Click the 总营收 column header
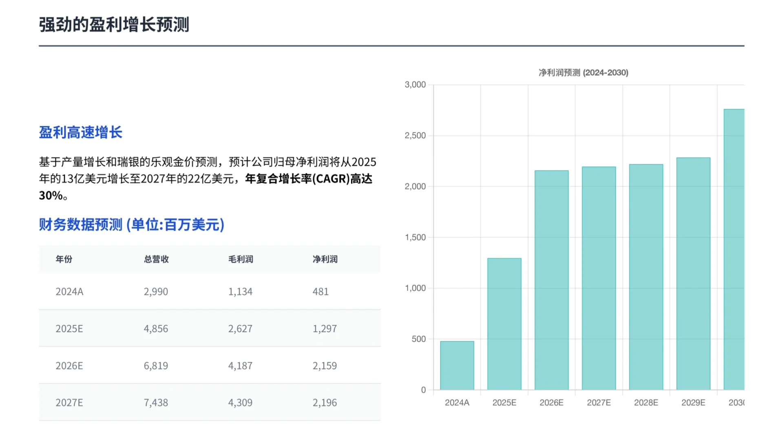783x440 pixels. click(156, 259)
